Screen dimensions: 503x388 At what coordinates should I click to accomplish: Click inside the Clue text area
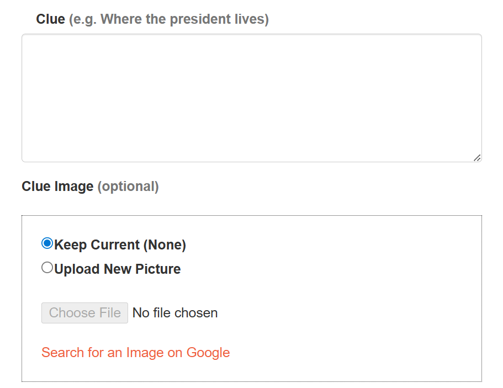(x=251, y=98)
